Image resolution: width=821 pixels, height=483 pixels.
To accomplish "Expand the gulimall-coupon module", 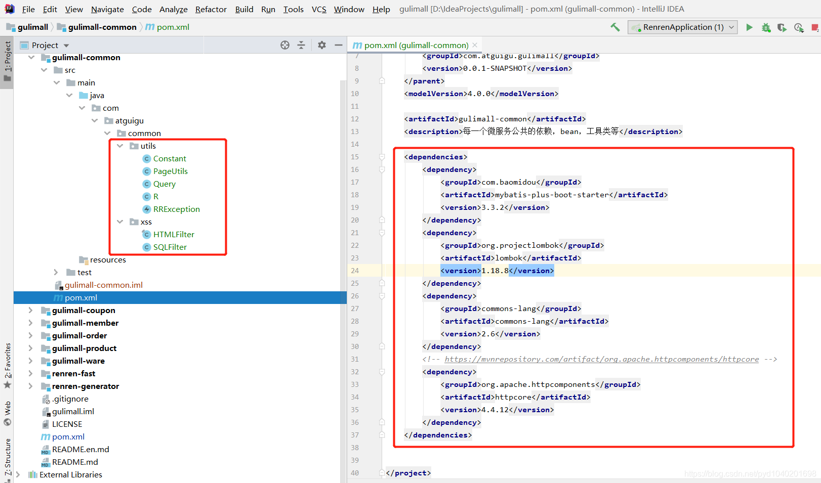I will [30, 311].
